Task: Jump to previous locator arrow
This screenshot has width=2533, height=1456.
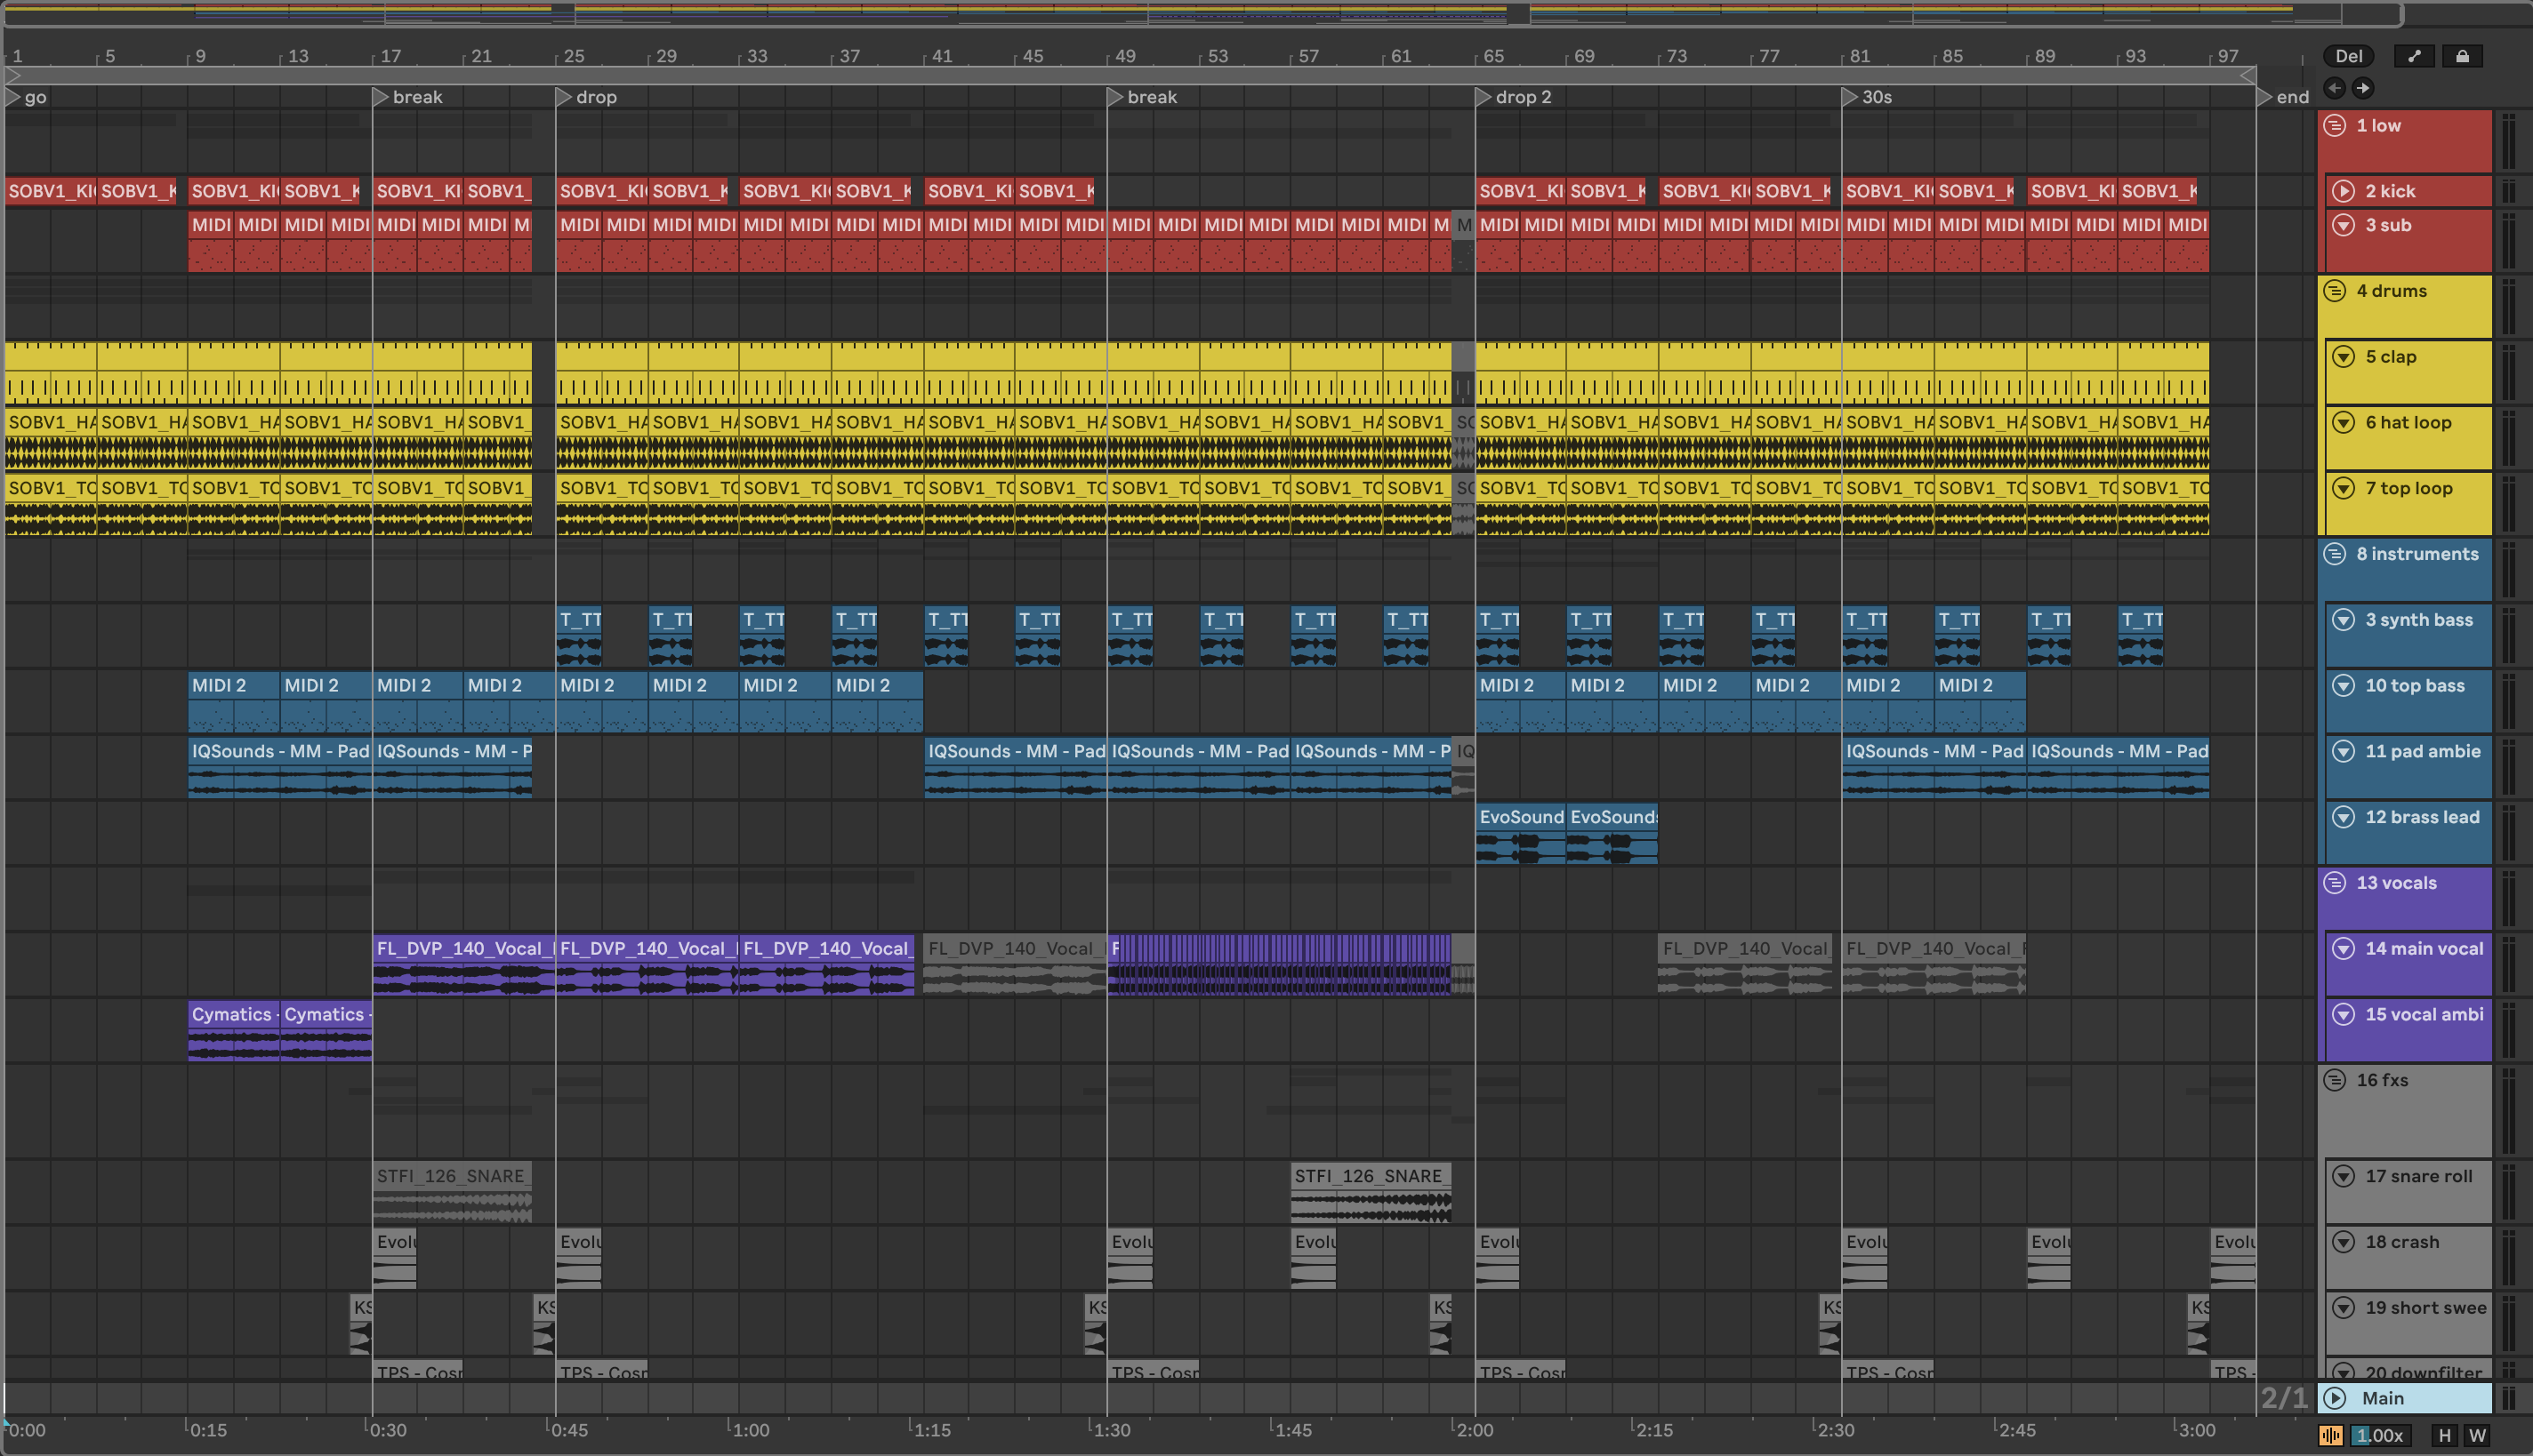Action: pyautogui.click(x=2334, y=88)
